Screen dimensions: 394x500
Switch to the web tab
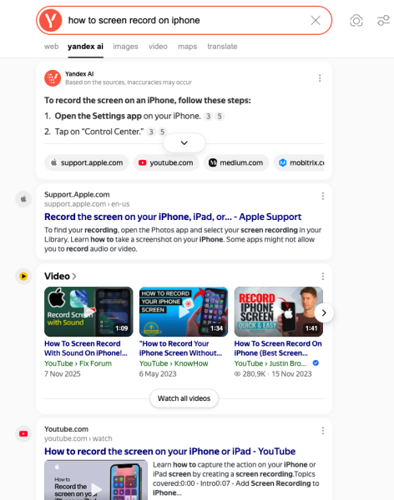(52, 47)
